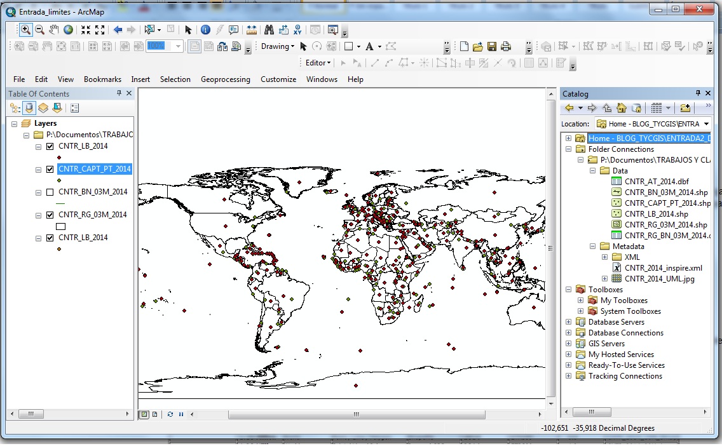The width and height of the screenshot is (722, 446).
Task: Activate the Pan hand tool
Action: click(54, 30)
